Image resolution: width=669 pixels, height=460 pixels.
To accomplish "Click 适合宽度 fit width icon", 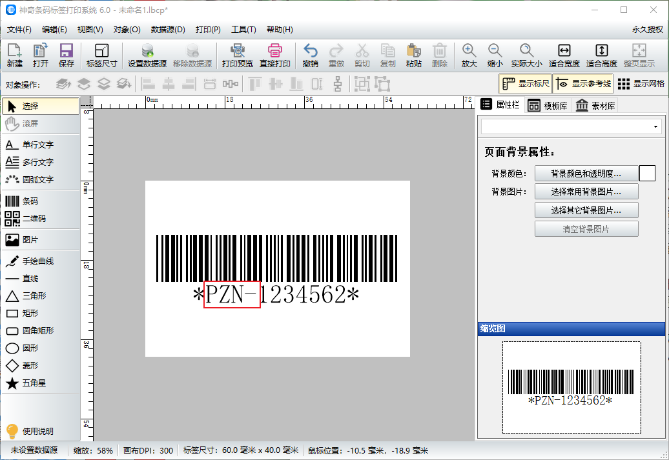I will (x=564, y=55).
